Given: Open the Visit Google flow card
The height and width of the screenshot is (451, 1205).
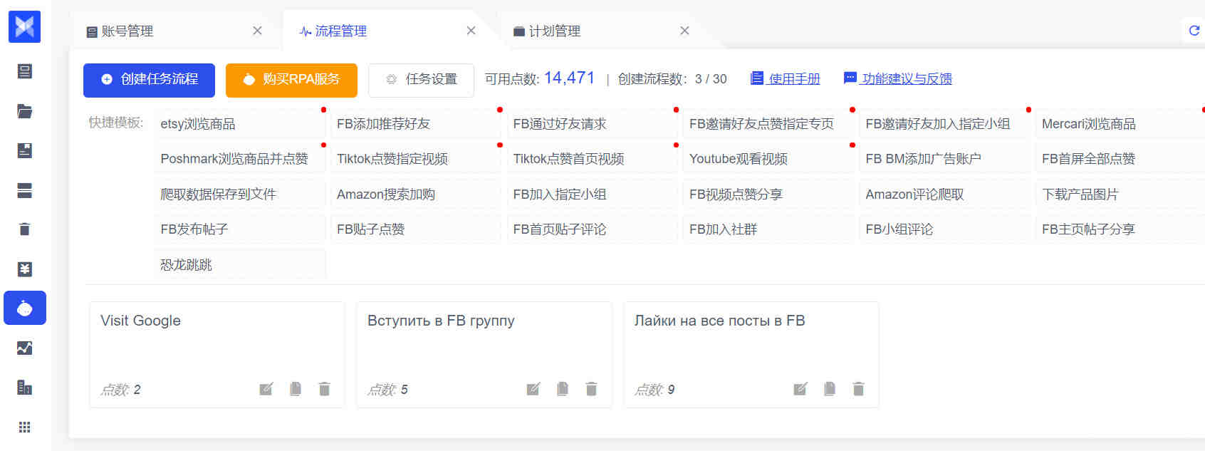Looking at the screenshot, I should [217, 354].
